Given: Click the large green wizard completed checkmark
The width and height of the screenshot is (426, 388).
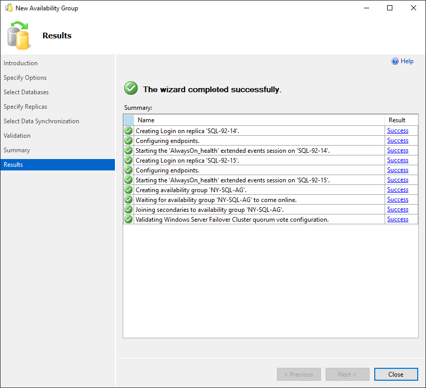Looking at the screenshot, I should click(x=131, y=89).
